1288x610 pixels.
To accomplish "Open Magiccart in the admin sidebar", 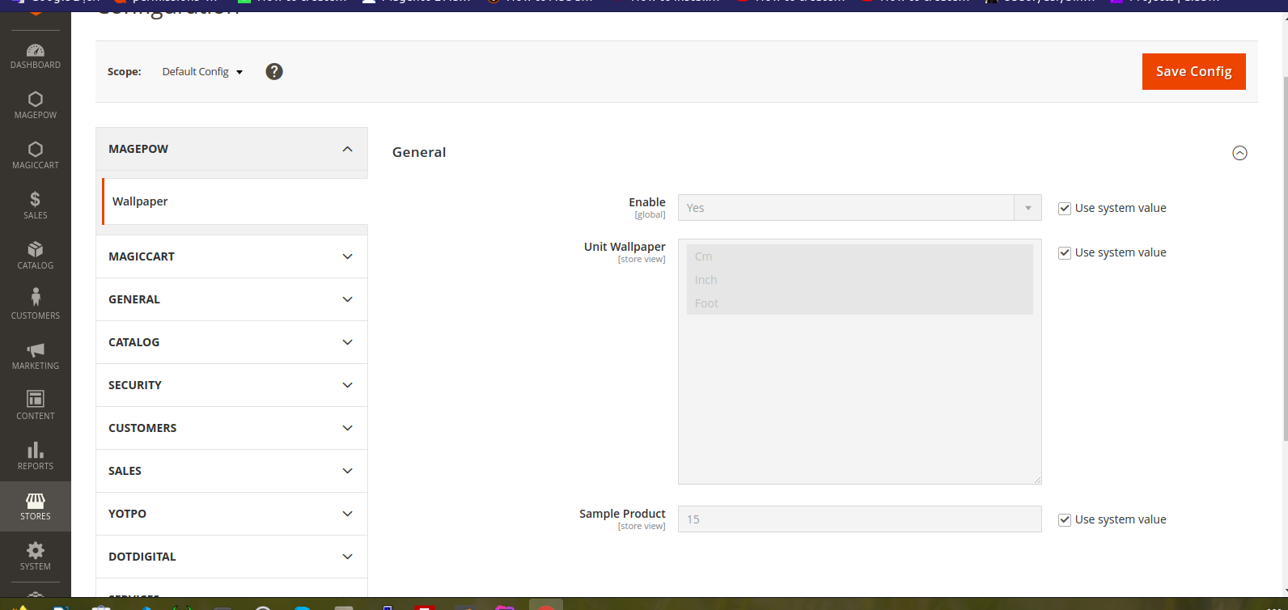I will coord(35,155).
